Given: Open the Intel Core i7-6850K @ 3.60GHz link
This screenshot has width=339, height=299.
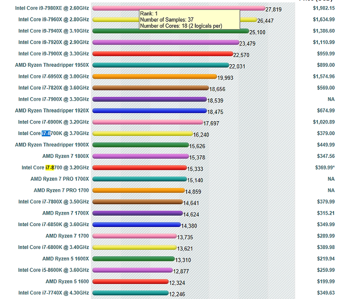Looking at the screenshot, I should (53, 224).
